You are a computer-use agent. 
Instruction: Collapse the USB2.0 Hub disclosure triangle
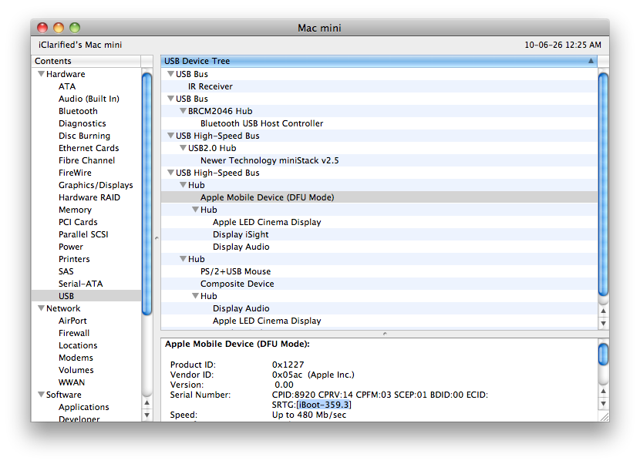pos(183,149)
